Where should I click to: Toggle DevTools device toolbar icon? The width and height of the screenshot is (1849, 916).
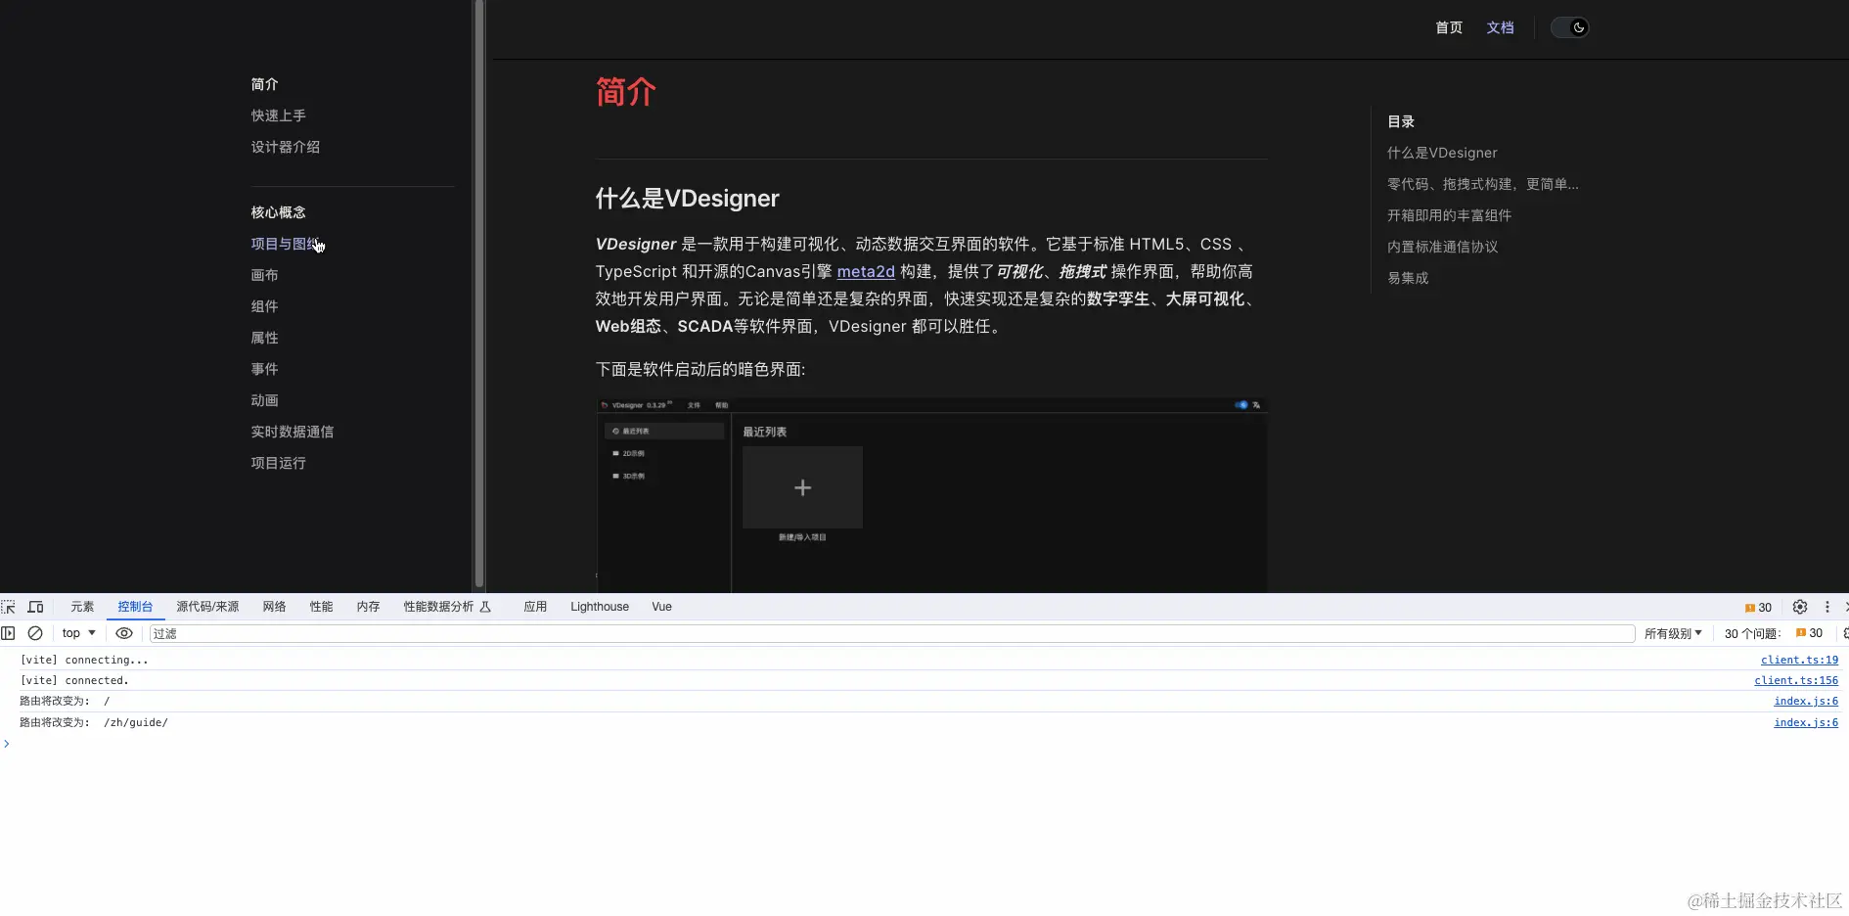(35, 607)
